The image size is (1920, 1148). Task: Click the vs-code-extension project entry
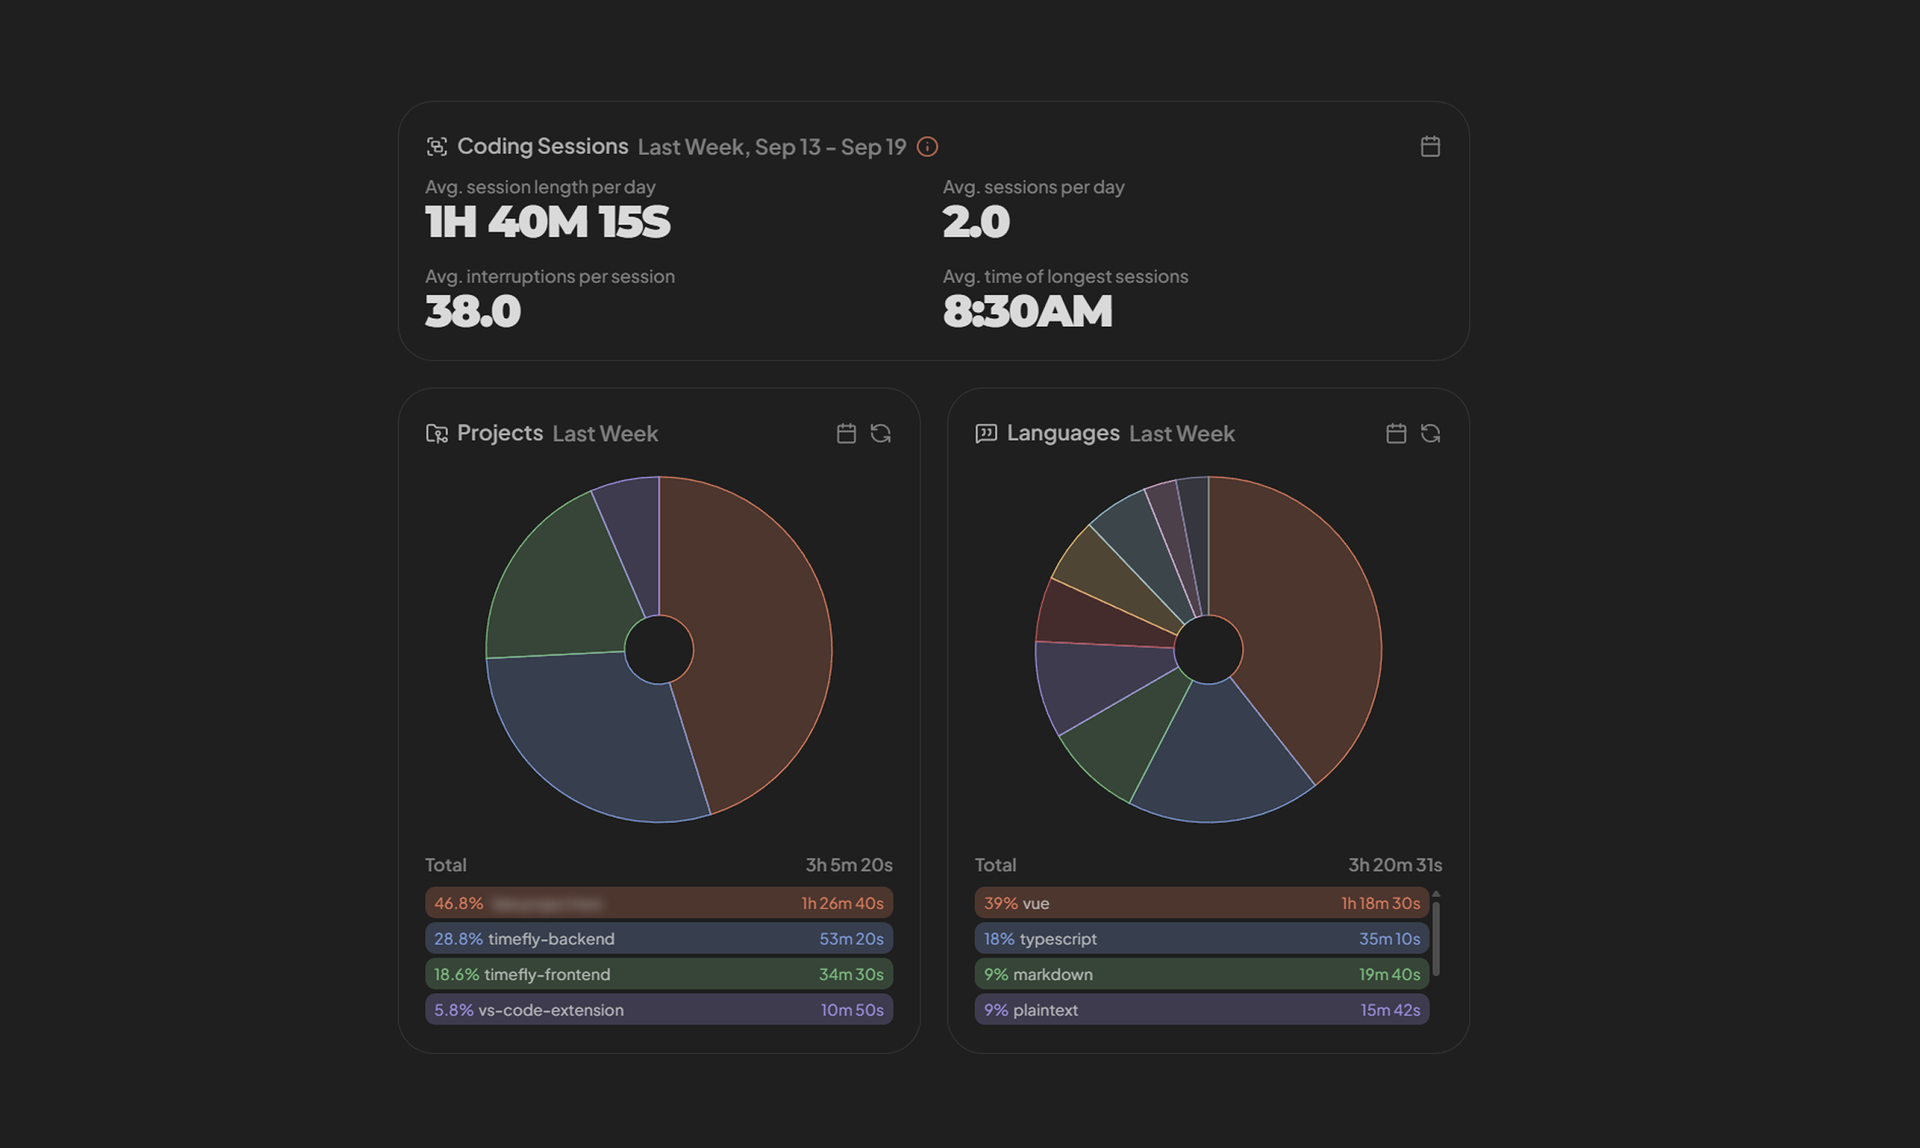click(658, 1010)
